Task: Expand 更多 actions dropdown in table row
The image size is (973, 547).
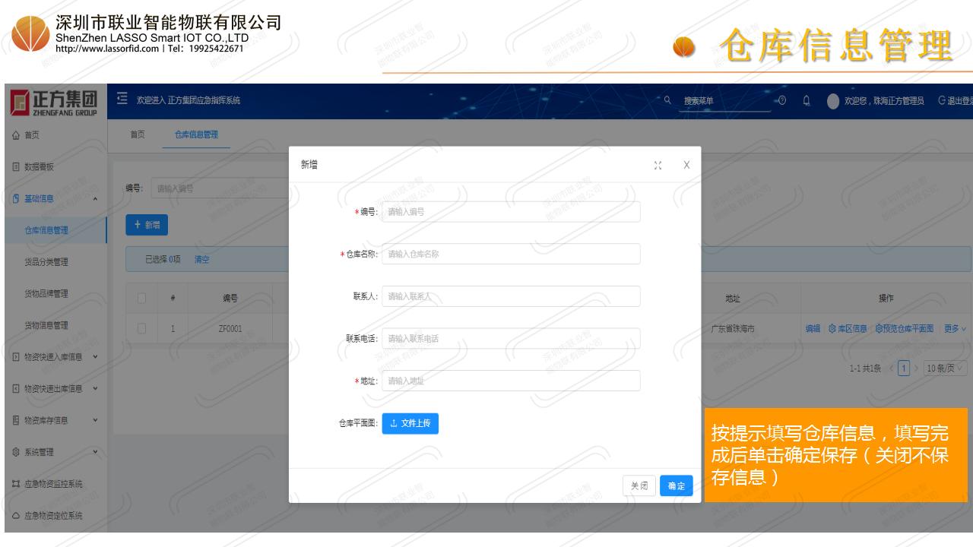Action: tap(955, 329)
